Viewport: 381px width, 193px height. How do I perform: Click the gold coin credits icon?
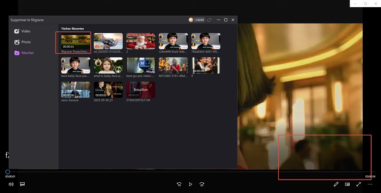pyautogui.click(x=191, y=20)
